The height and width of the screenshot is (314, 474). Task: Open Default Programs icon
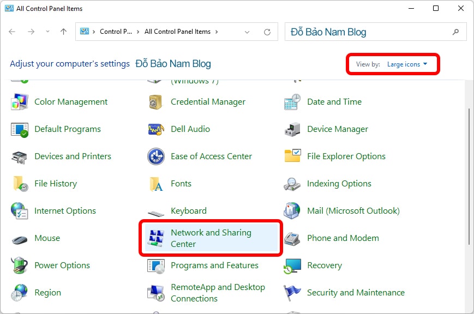click(20, 129)
